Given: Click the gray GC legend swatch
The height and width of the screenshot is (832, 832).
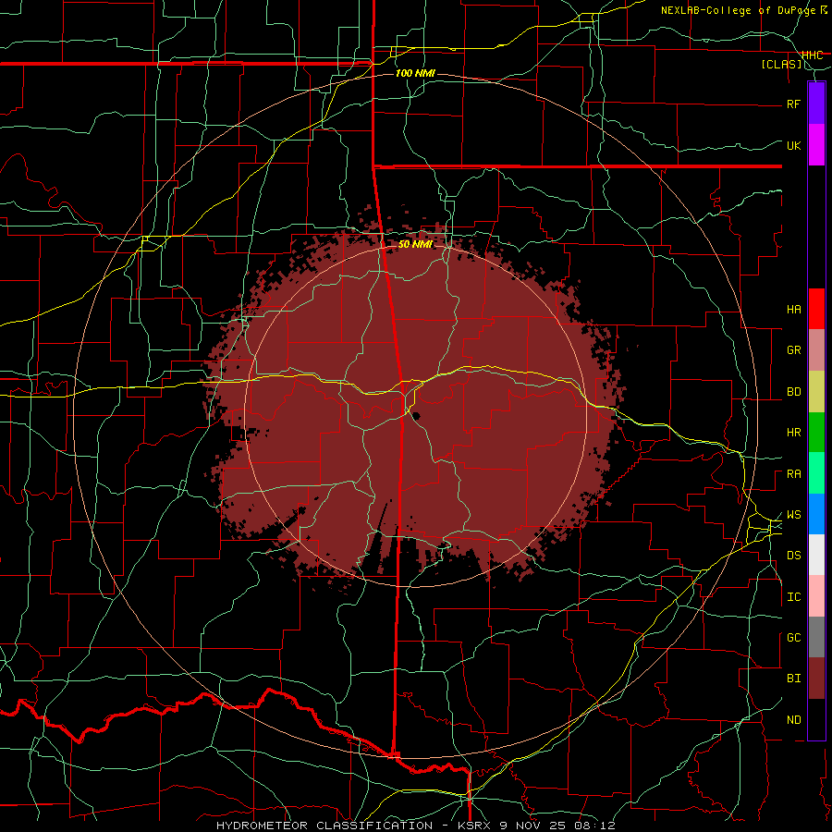Looking at the screenshot, I should point(816,637).
